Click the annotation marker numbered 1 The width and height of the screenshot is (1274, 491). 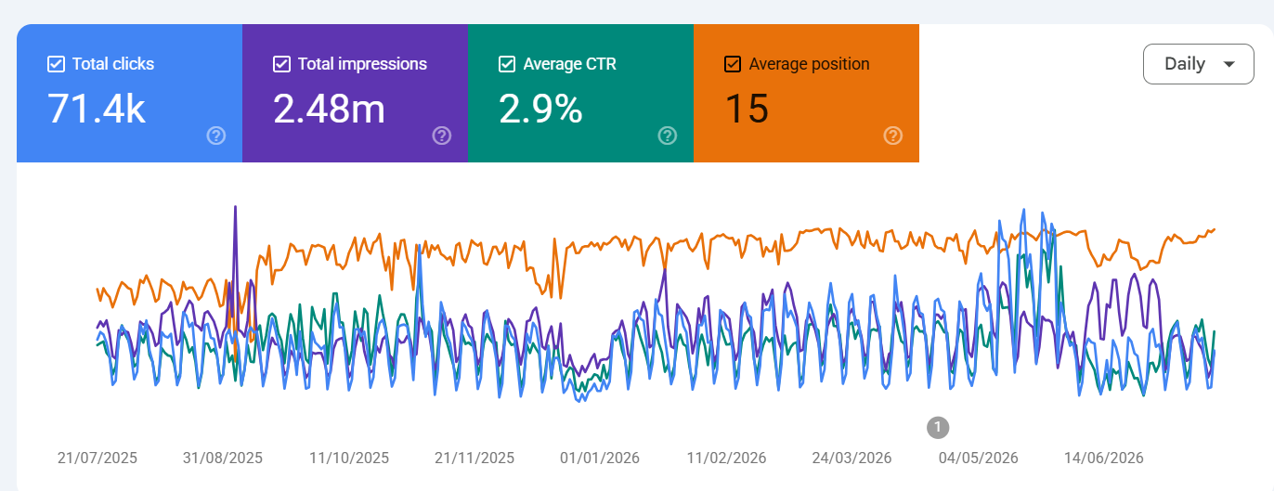point(938,427)
